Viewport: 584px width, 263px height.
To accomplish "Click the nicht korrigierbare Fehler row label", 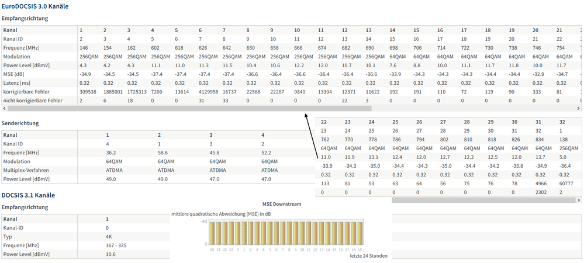I will click(x=33, y=101).
